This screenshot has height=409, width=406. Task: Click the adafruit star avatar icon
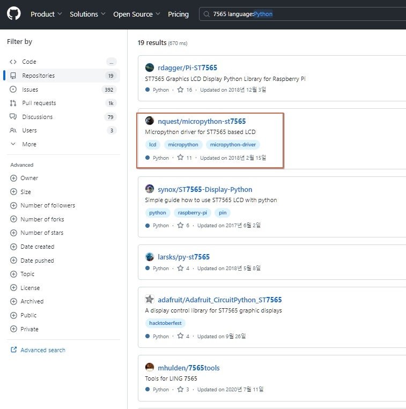(150, 299)
